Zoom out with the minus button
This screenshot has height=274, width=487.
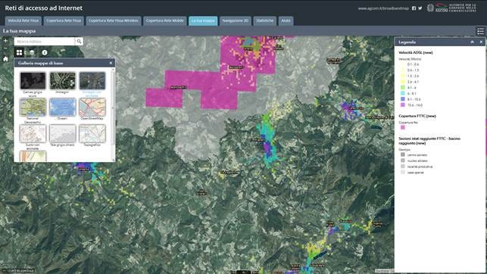coord(5,48)
